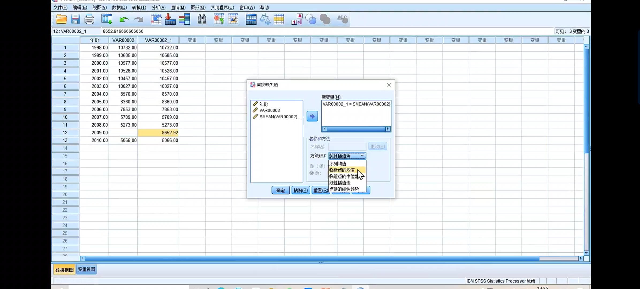Click the green Undo arrow icon
The width and height of the screenshot is (640, 289).
(124, 19)
